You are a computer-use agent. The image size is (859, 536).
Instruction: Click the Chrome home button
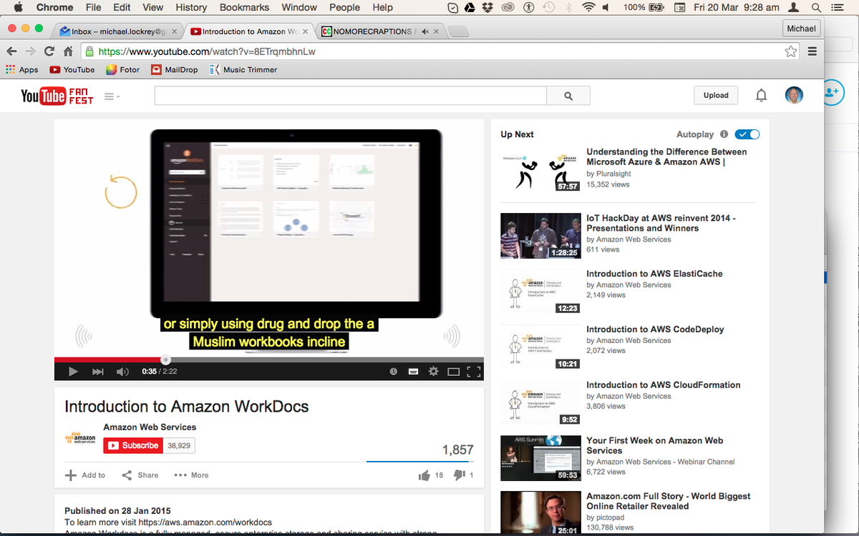pos(68,51)
